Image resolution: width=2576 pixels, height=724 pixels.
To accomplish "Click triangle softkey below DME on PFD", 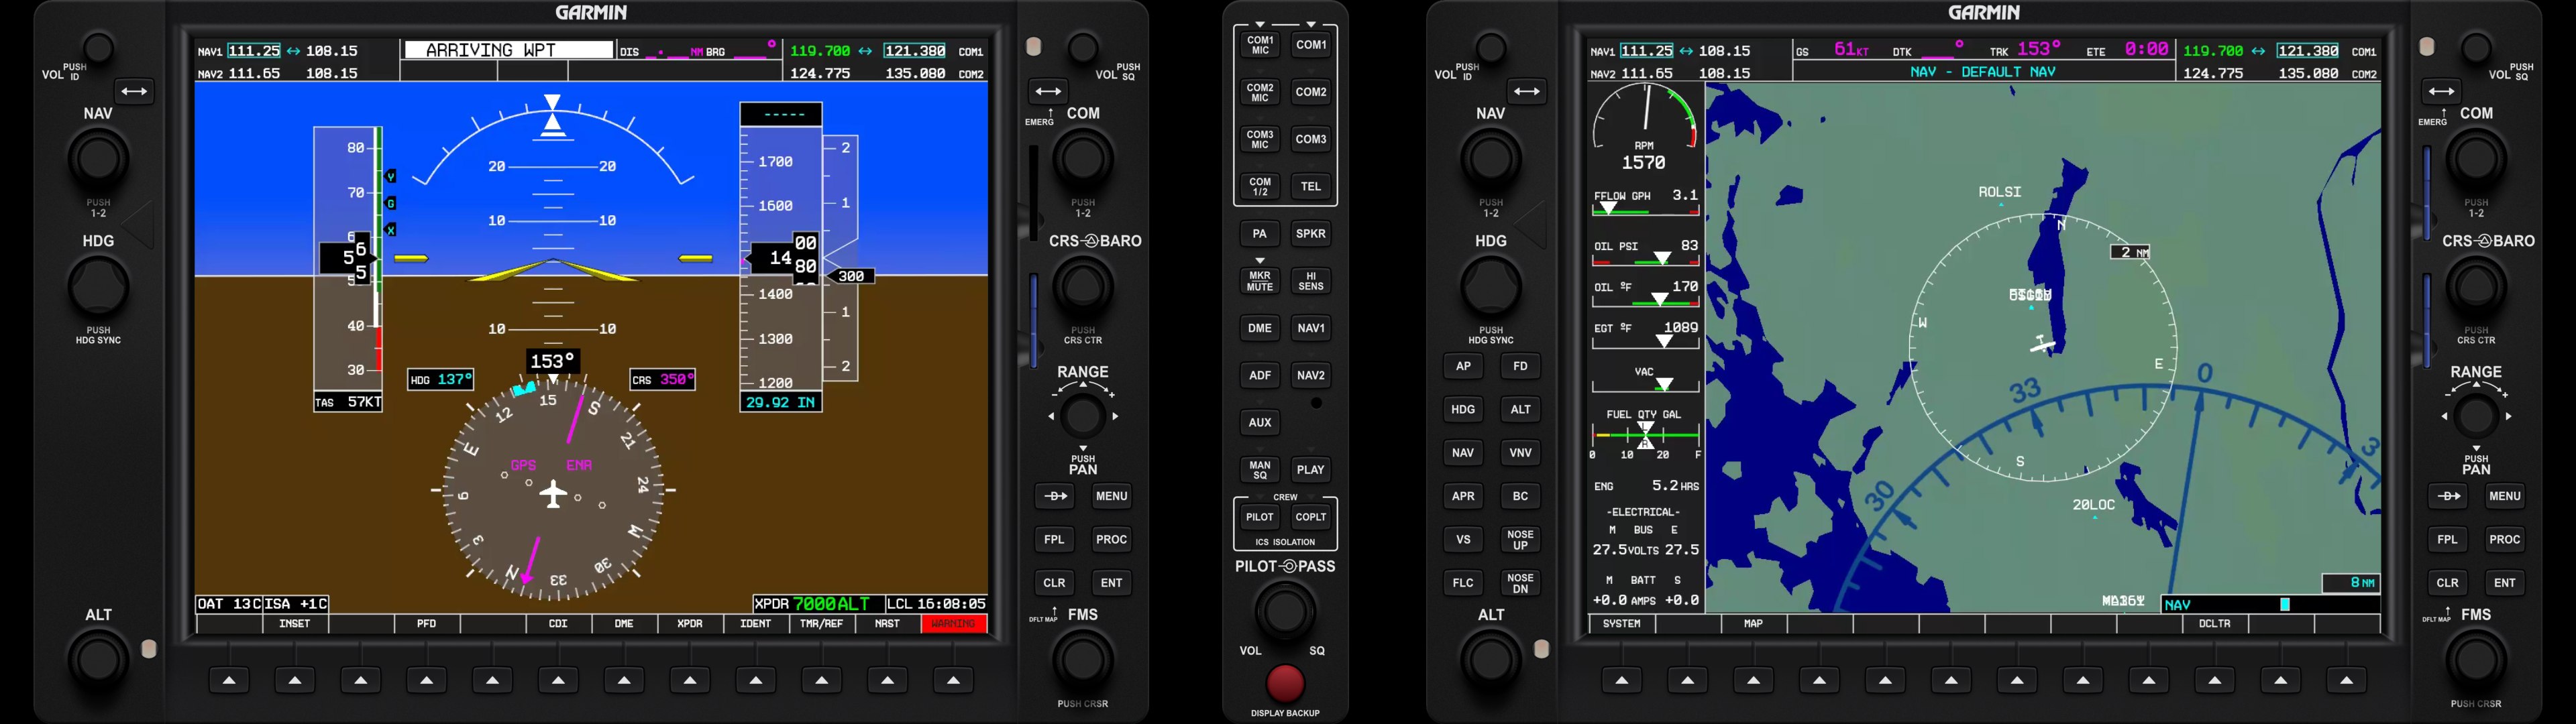I will pyautogui.click(x=624, y=681).
